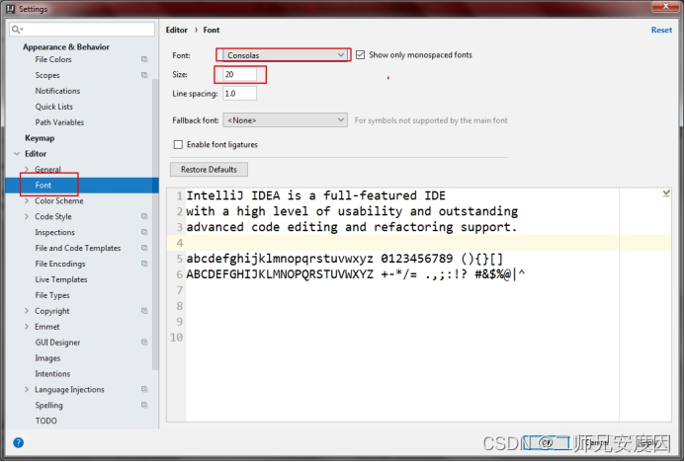Expand the Copyright node
The width and height of the screenshot is (685, 462).
[x=27, y=311]
